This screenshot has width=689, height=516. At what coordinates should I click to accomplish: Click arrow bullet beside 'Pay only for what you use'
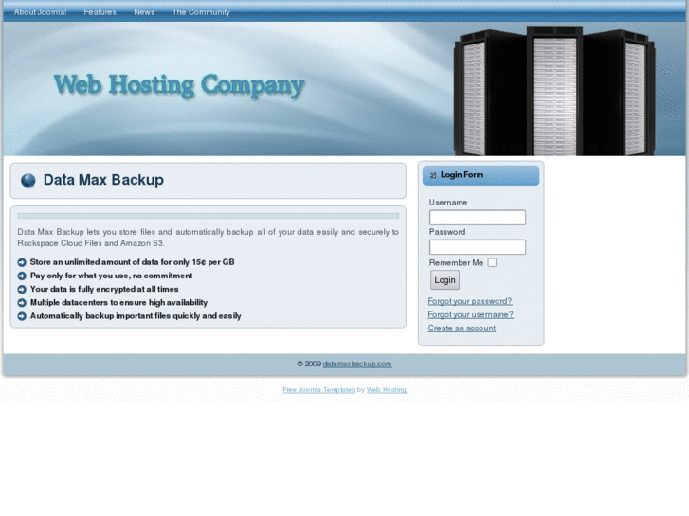pyautogui.click(x=22, y=276)
